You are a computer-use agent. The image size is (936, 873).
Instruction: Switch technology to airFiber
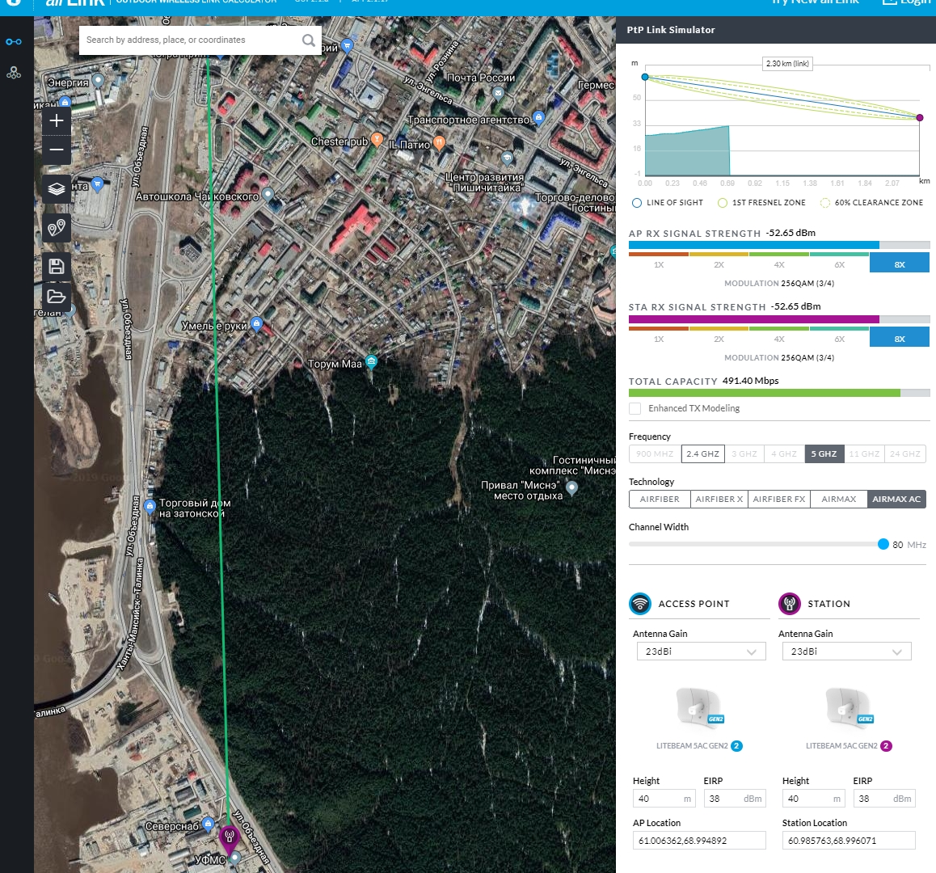660,500
